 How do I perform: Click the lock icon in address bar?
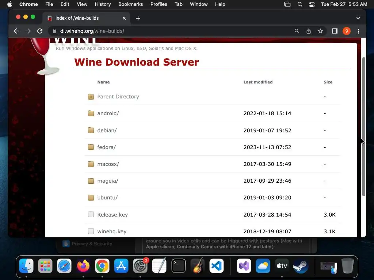tap(54, 31)
